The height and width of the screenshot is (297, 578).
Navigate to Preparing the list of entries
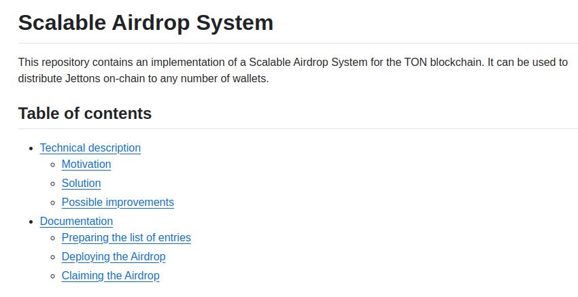pyautogui.click(x=126, y=238)
